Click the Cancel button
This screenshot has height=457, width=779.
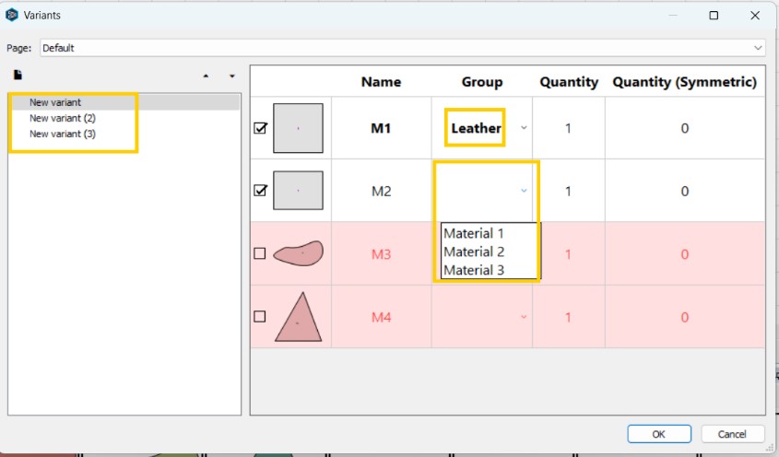(732, 434)
